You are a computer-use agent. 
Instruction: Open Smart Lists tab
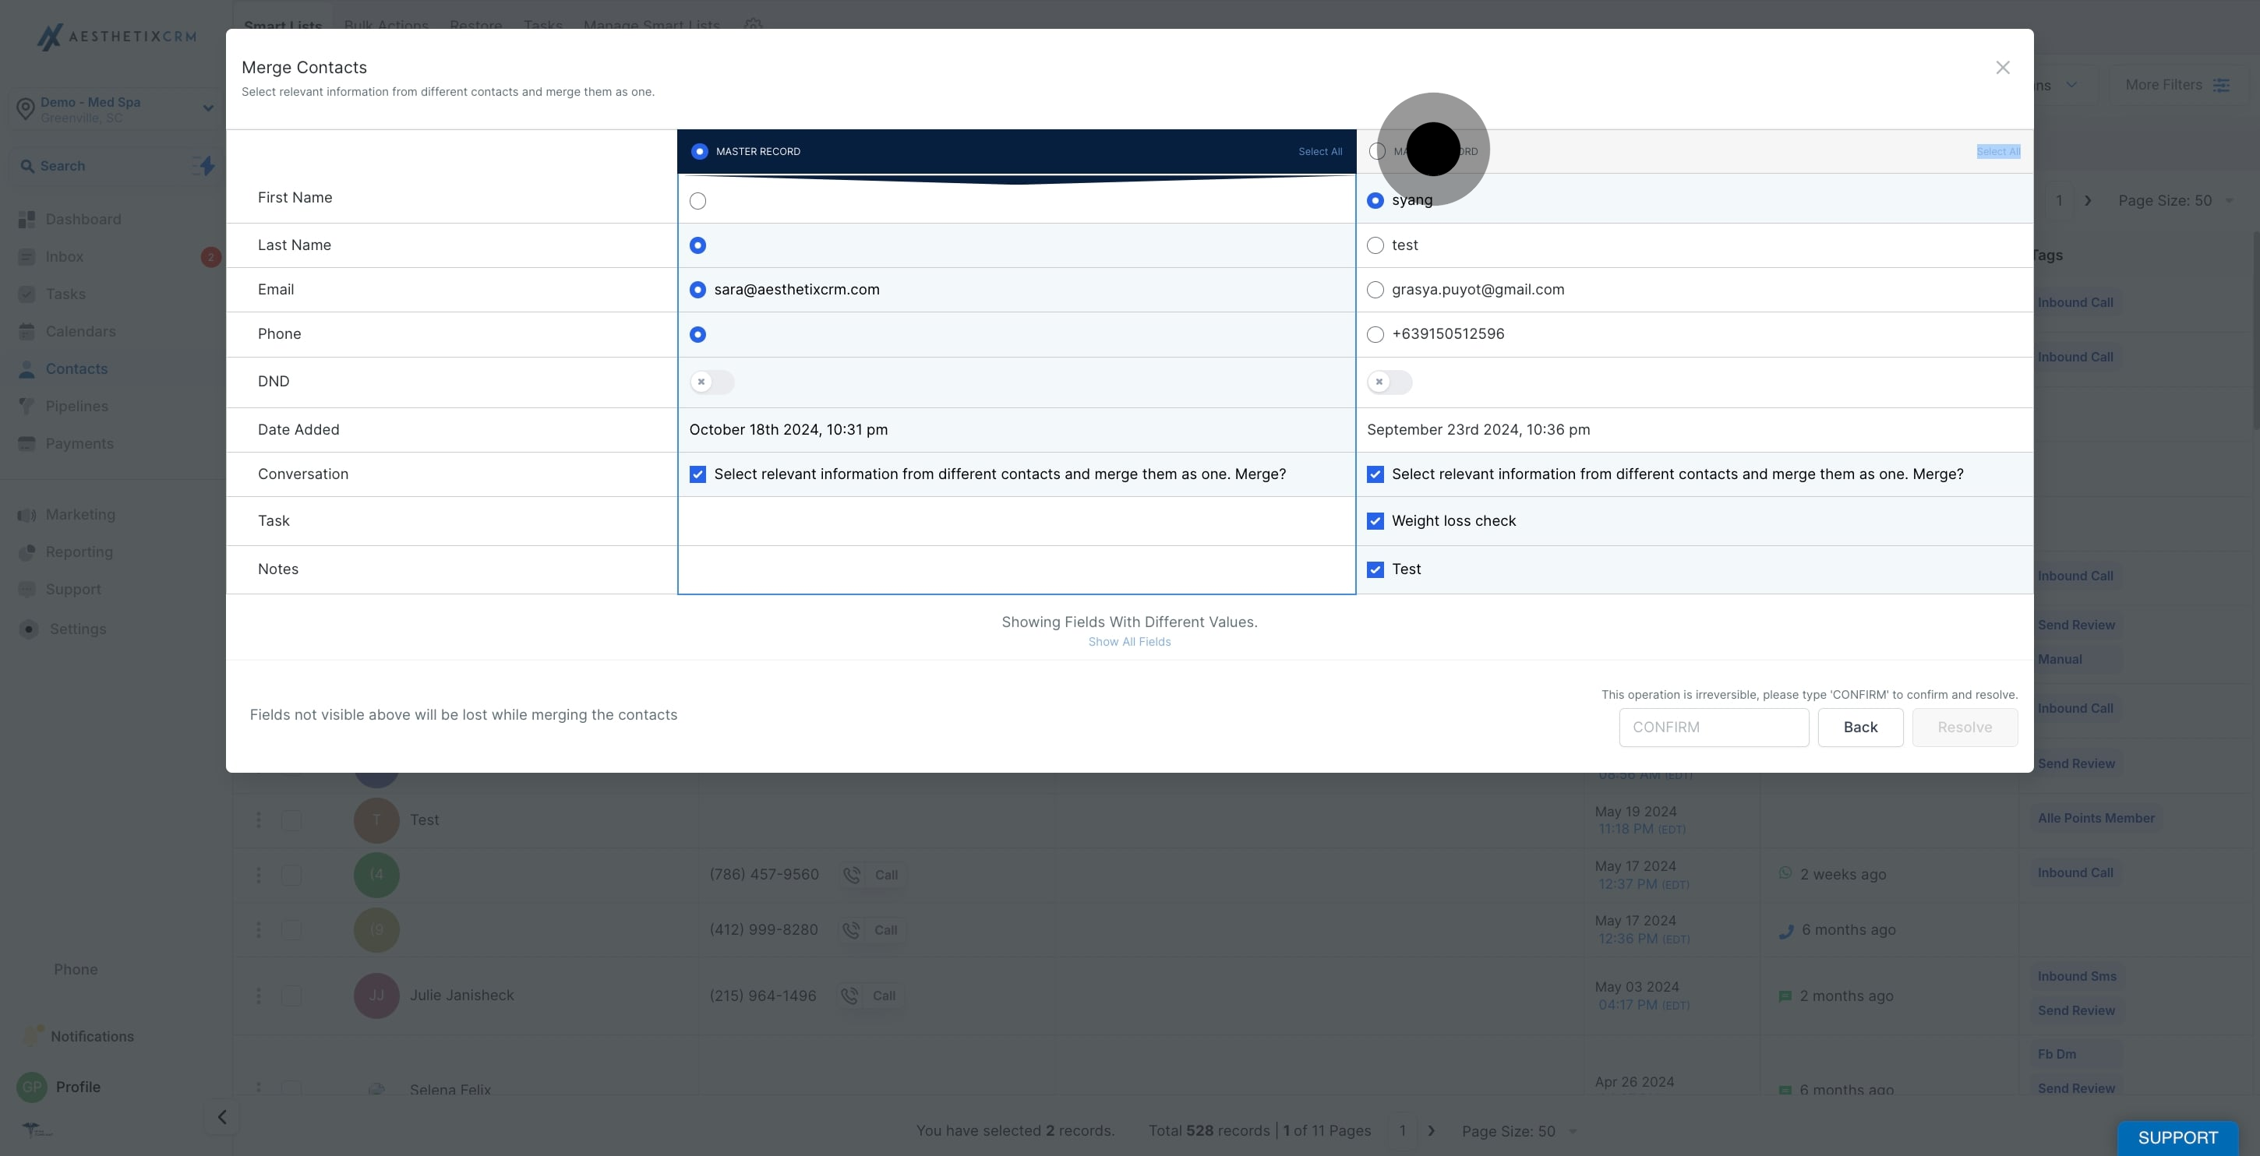[x=282, y=25]
